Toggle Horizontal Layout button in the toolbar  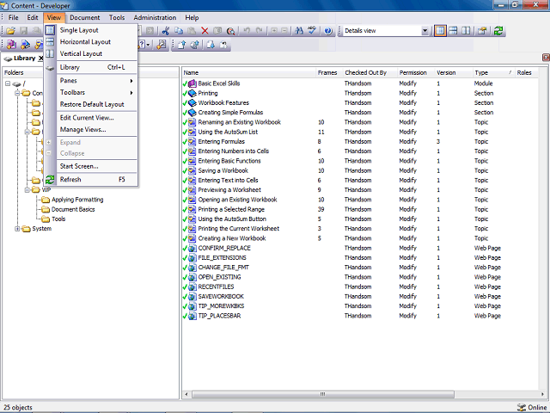(x=453, y=31)
